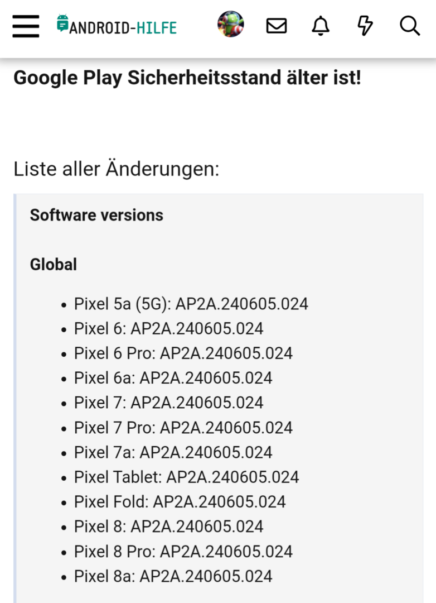
Task: Go to Android-Hilfe home via logo
Action: coord(117,25)
